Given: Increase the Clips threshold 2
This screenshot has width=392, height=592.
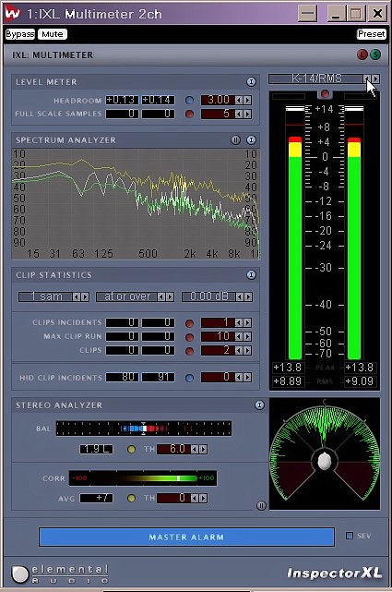Looking at the screenshot, I should click(x=247, y=350).
